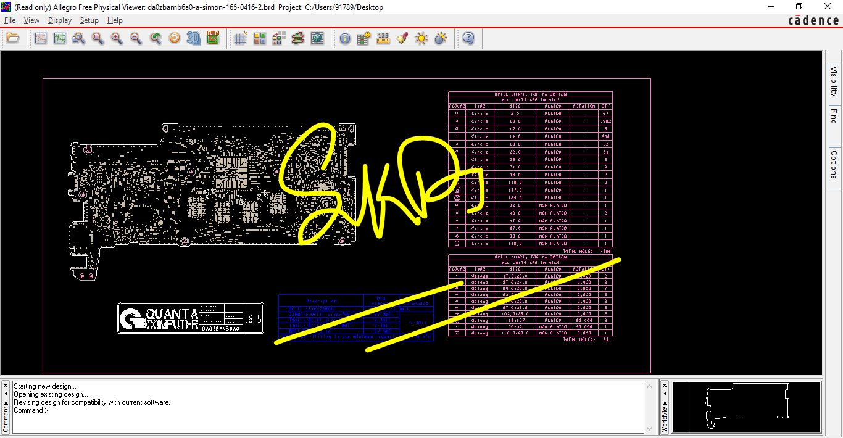Click "Opening existing design..." log line
Image resolution: width=843 pixels, height=438 pixels.
tap(51, 394)
